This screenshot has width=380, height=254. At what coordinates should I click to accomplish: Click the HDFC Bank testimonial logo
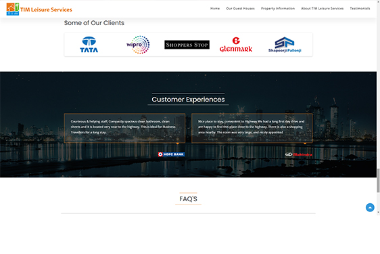(171, 154)
